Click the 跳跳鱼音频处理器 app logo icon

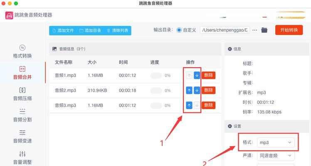pos(9,15)
